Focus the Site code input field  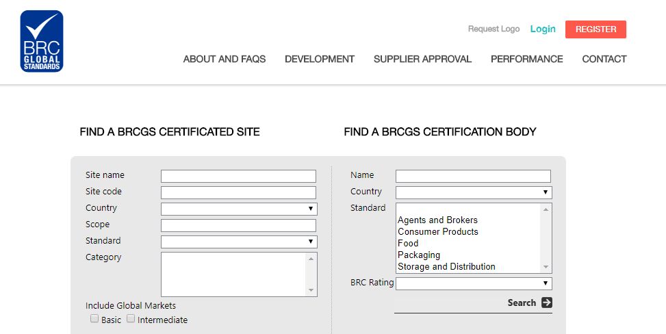coord(238,192)
